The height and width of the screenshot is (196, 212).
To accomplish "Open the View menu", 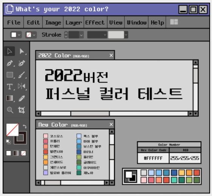I will pos(116,23).
